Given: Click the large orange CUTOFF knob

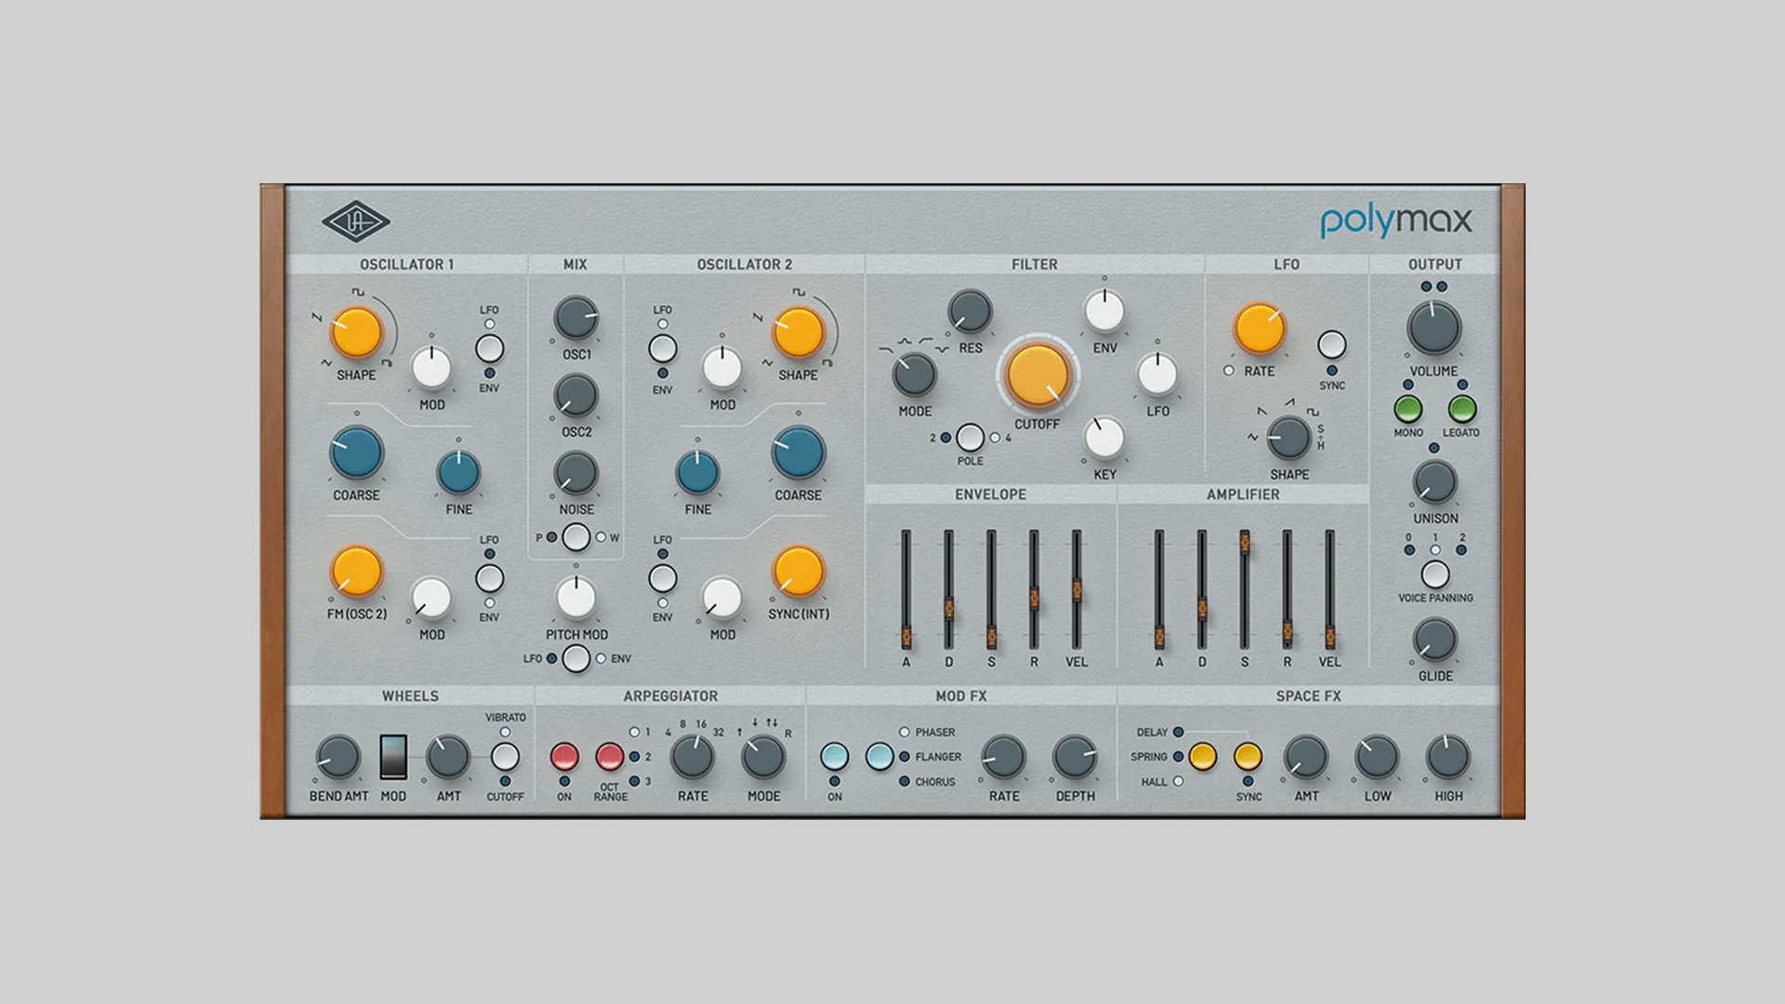Looking at the screenshot, I should (x=1038, y=376).
